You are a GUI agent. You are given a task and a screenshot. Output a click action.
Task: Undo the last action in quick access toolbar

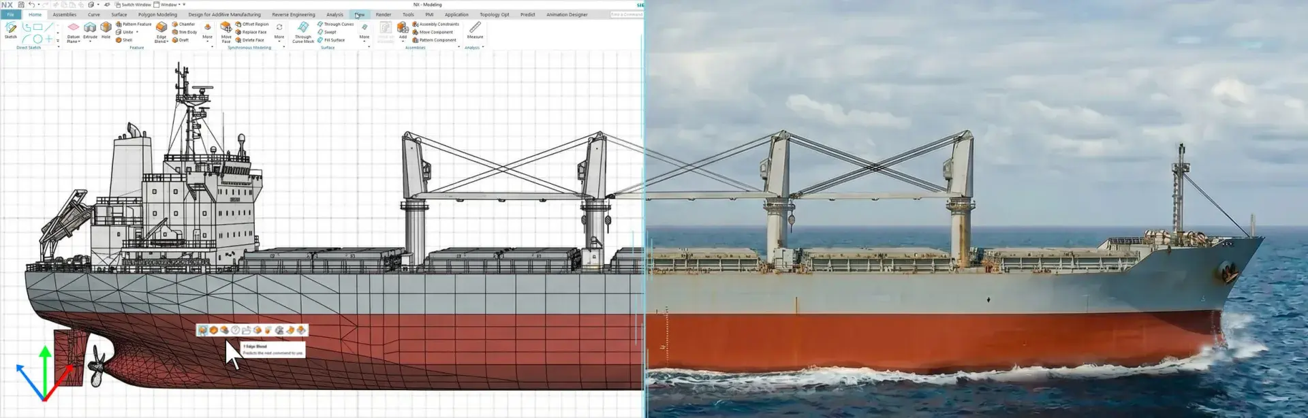[x=31, y=5]
